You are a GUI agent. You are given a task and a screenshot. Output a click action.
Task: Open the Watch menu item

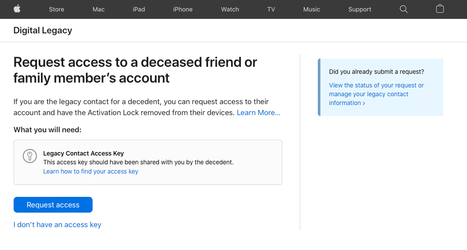[x=230, y=9]
